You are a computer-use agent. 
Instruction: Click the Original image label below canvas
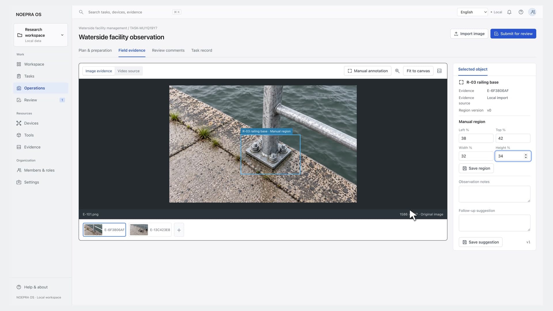[x=432, y=214]
